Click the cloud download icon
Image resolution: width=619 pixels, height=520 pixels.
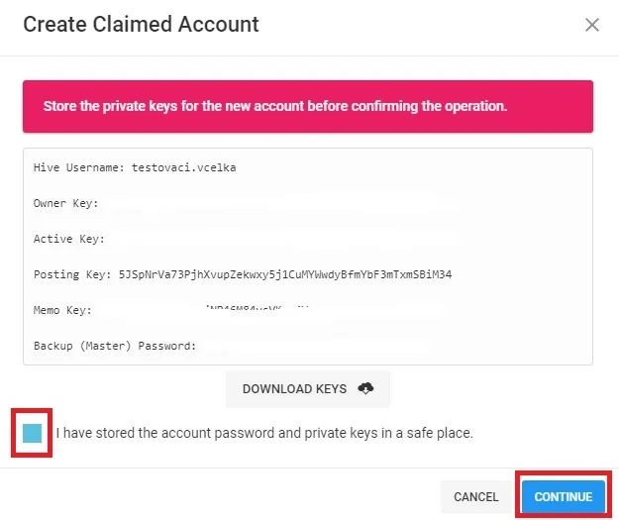(x=365, y=388)
